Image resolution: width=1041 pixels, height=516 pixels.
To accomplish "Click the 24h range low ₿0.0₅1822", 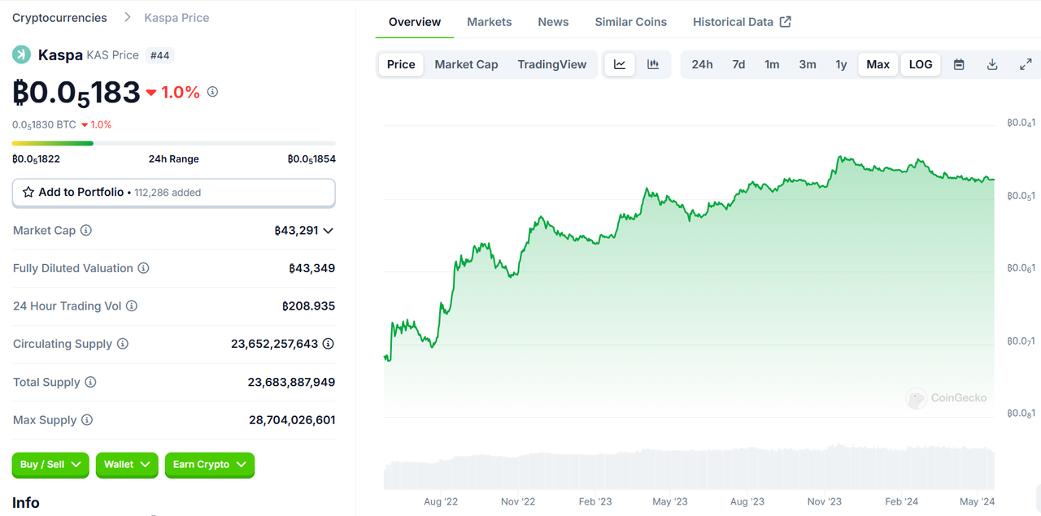I will point(36,159).
